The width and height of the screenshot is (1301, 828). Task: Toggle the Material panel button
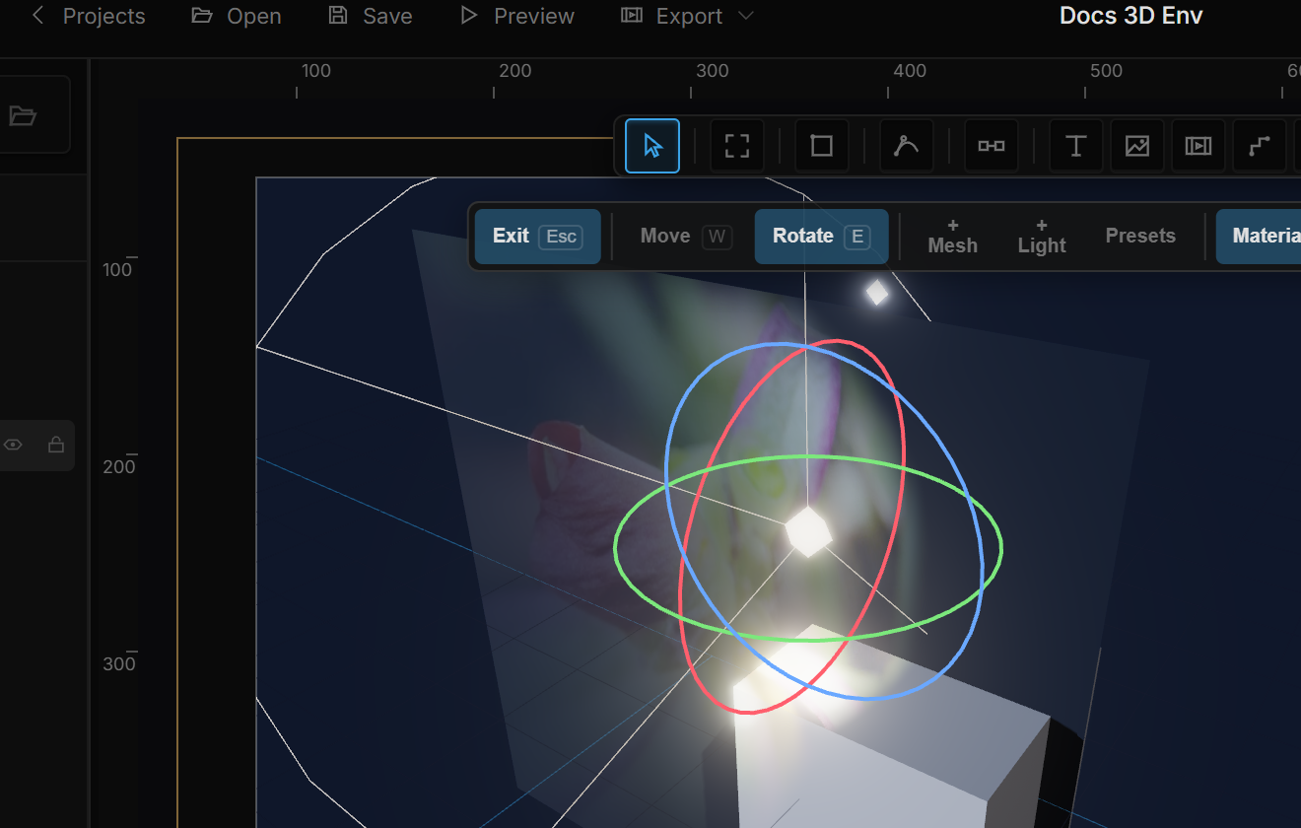pos(1259,237)
